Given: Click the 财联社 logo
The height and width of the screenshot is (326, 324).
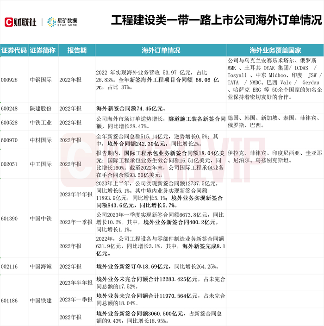Looking at the screenshot, I should [20, 22].
